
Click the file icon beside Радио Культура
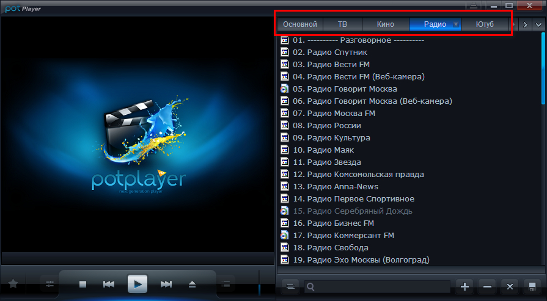[285, 137]
